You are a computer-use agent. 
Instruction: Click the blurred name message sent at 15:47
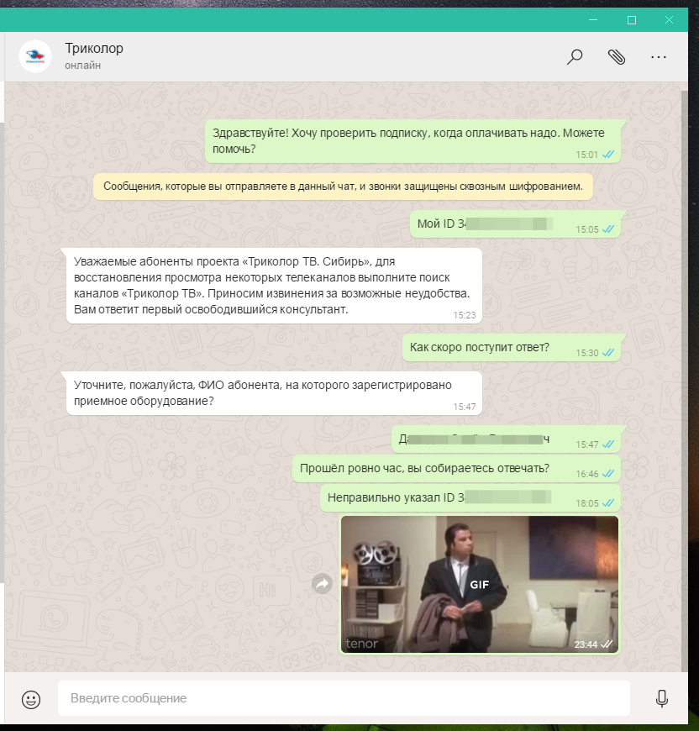(506, 439)
